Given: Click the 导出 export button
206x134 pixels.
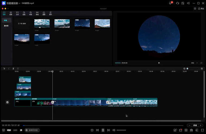Looking at the screenshot, I should click(x=201, y=9).
